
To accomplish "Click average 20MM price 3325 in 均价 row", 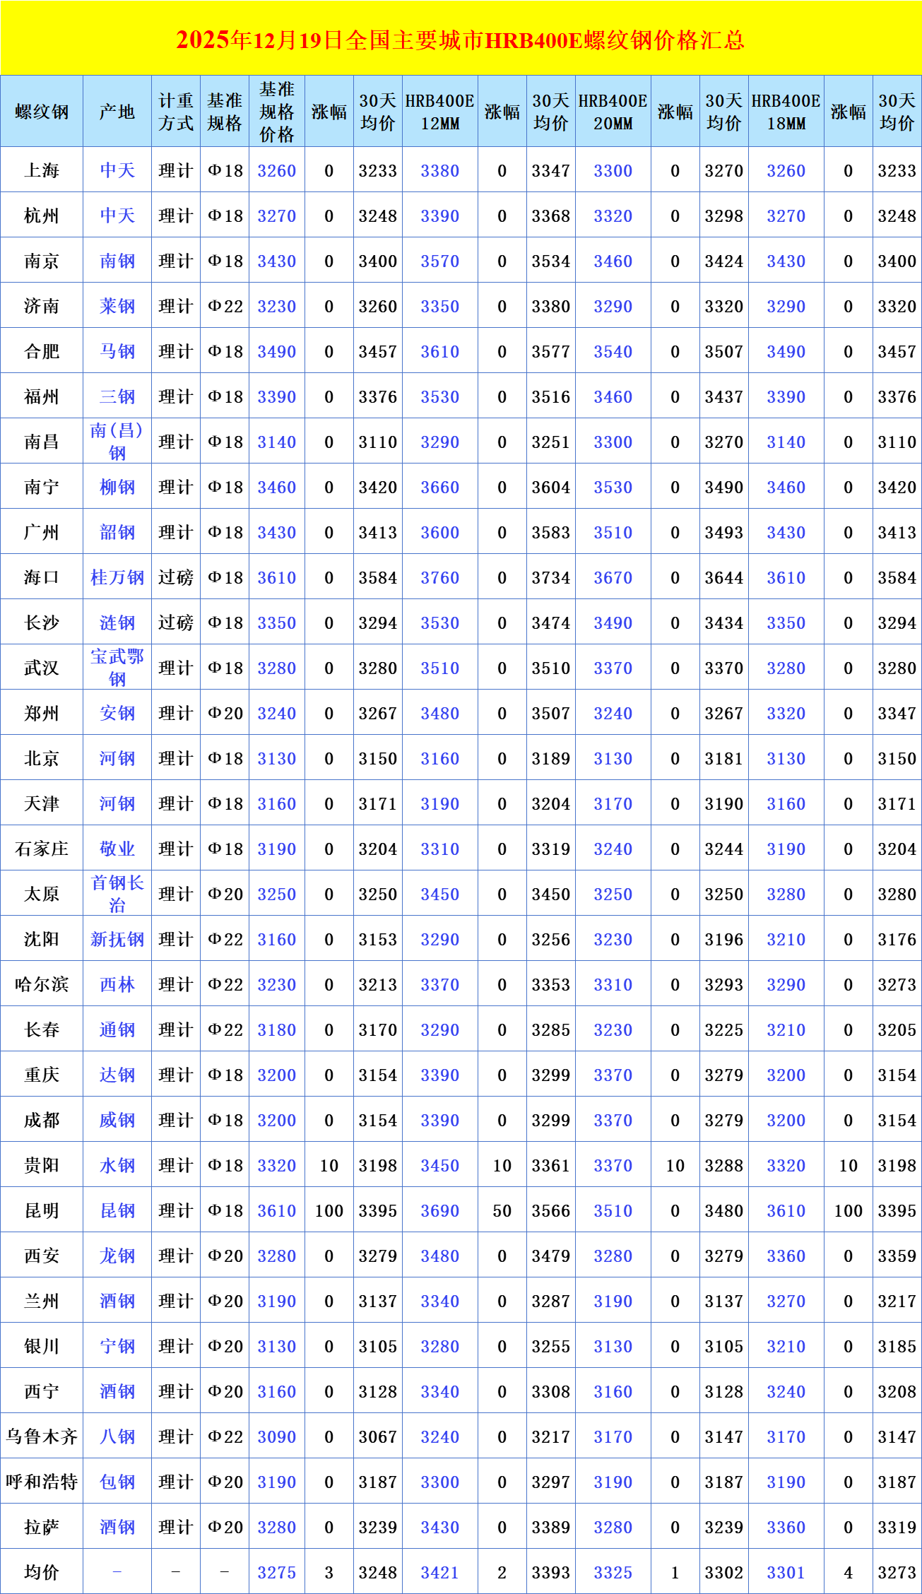I will click(x=613, y=1573).
